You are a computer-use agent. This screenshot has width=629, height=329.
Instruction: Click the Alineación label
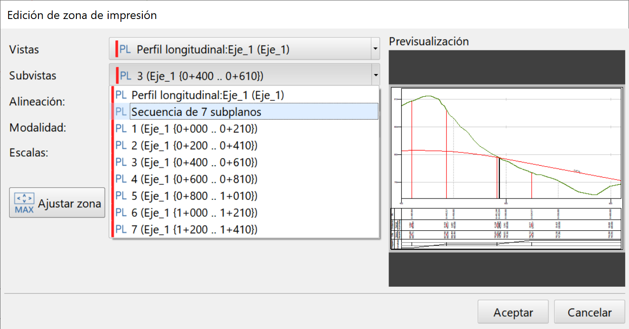[x=37, y=101]
